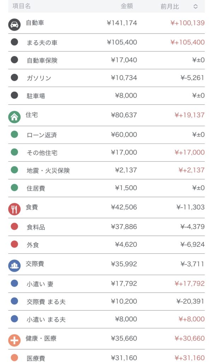Viewport: 213px width, 362px height.
Task: Click the red dot beside 外食
Action: pyautogui.click(x=14, y=244)
